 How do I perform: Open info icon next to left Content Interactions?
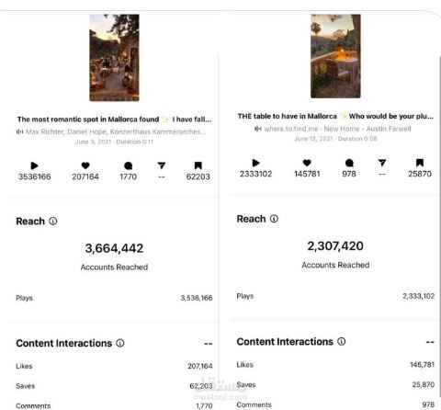coord(120,343)
